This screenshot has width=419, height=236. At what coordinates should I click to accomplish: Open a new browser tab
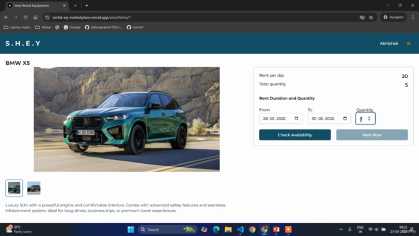(87, 5)
